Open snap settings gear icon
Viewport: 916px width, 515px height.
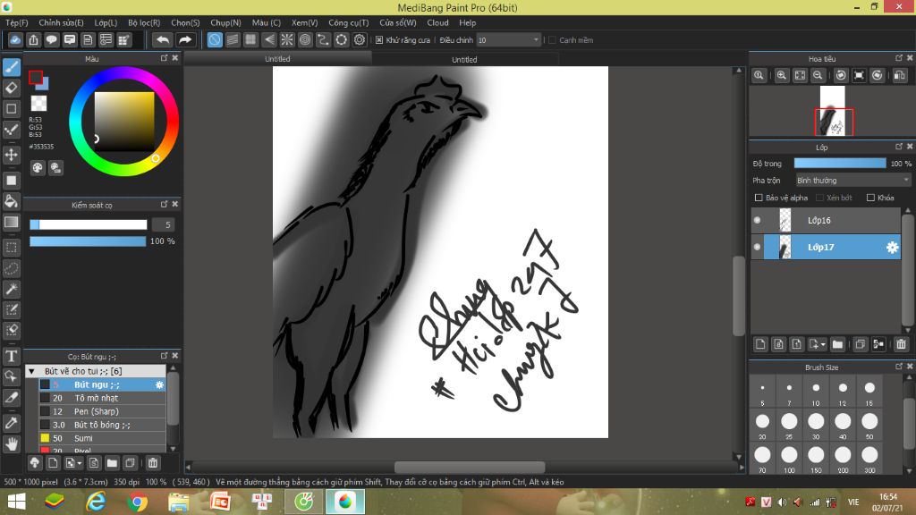(x=360, y=39)
